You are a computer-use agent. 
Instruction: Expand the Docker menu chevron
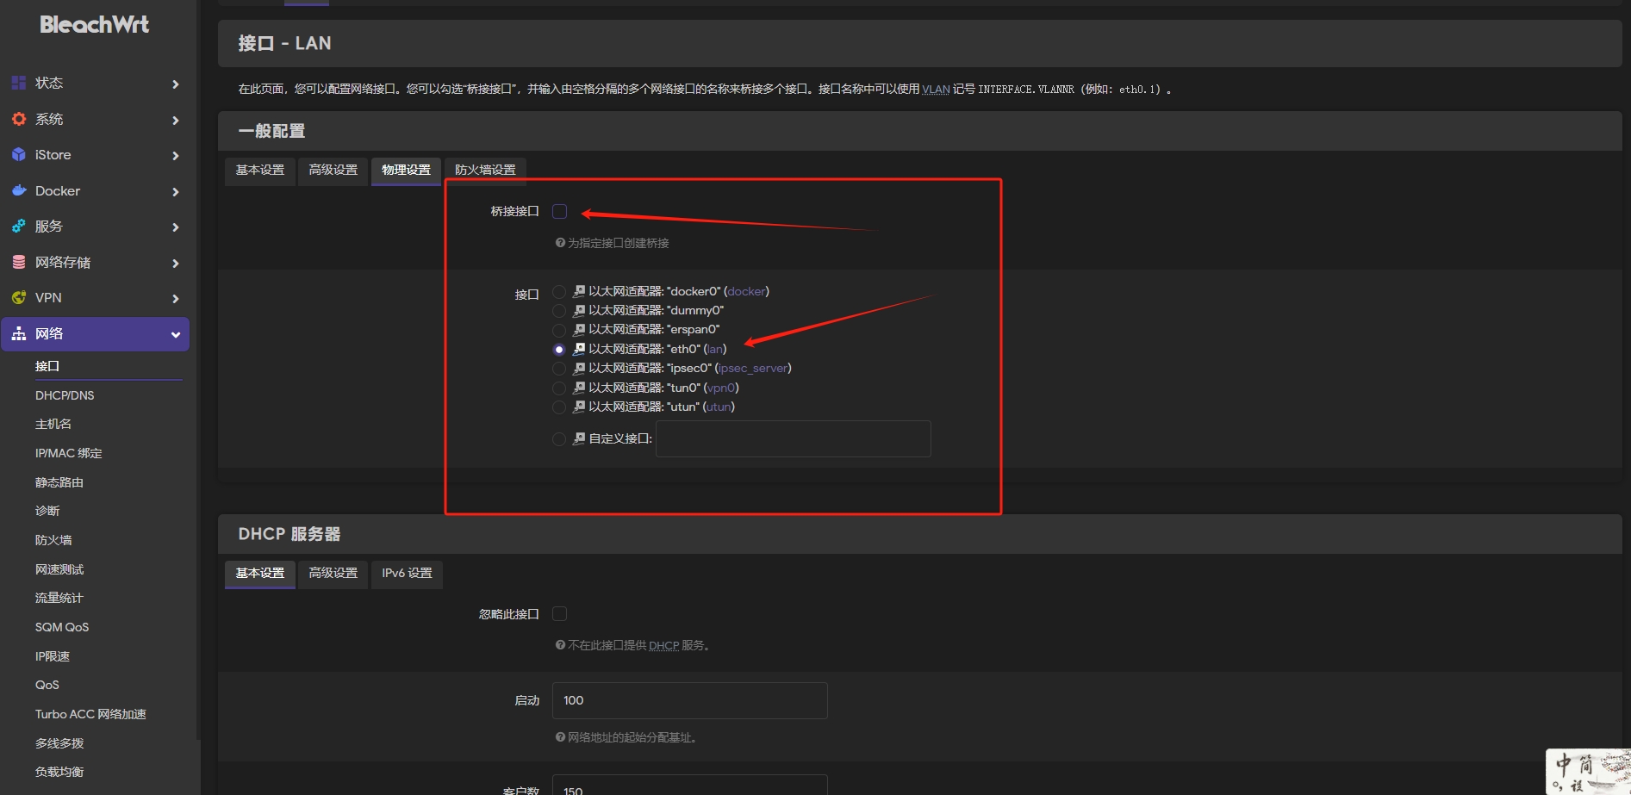click(176, 191)
